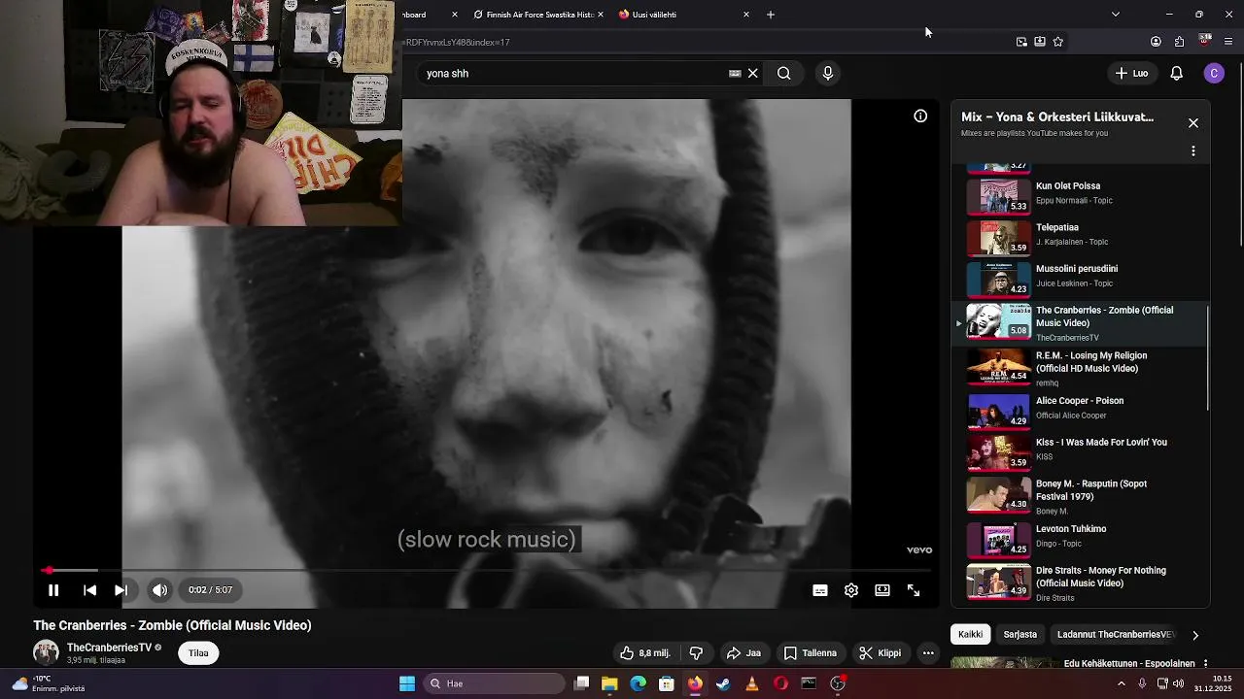Screen dimensions: 1244x699
Task: Select the Ladannut TheCranberriesVEVO chip
Action: point(1116,634)
